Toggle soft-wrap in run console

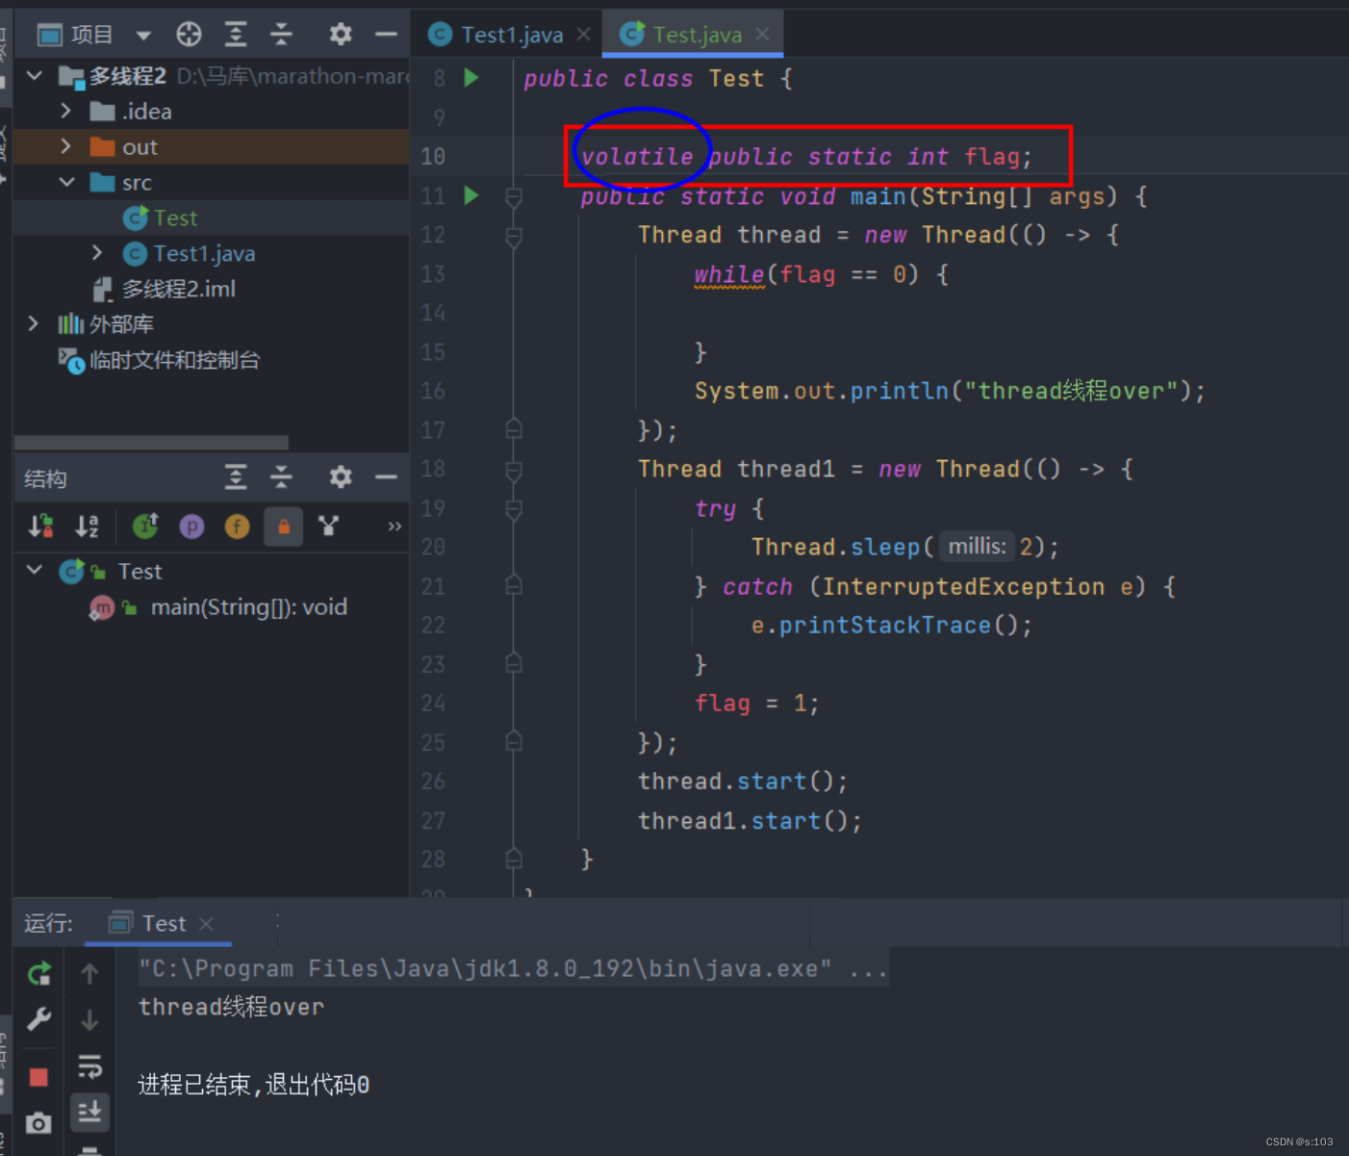click(x=89, y=1066)
